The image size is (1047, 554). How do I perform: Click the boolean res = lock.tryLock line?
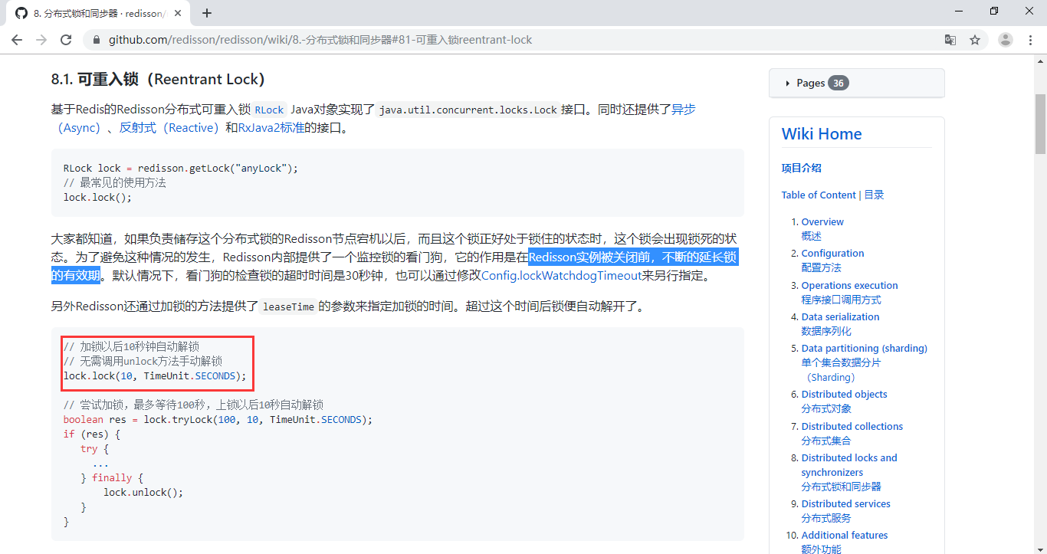218,420
